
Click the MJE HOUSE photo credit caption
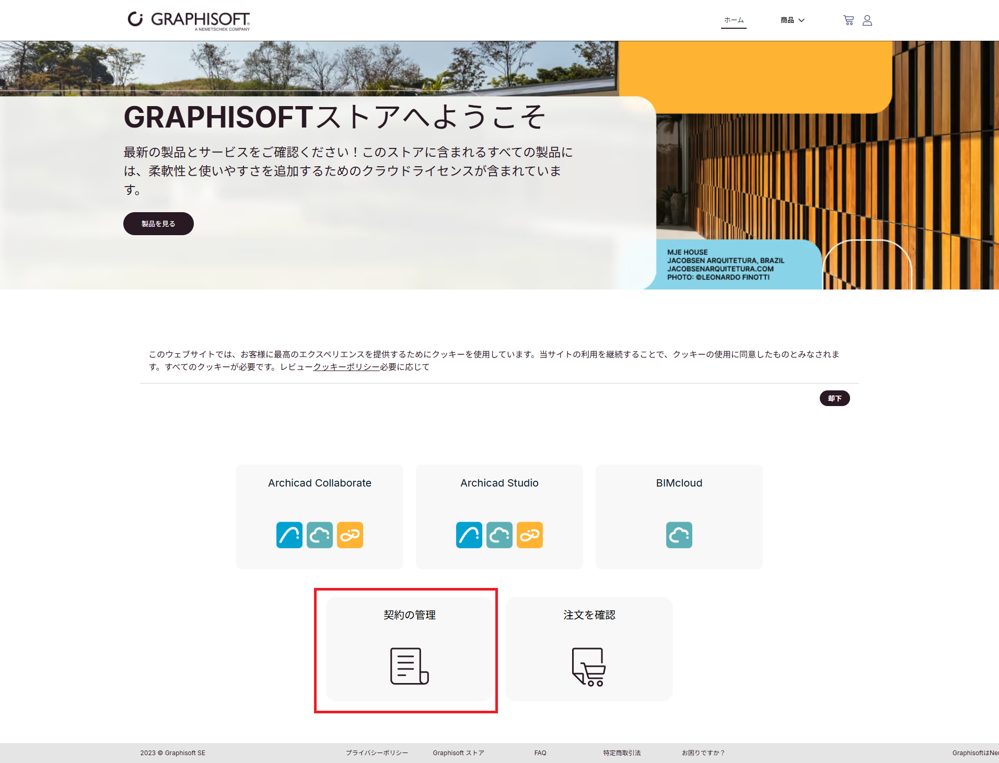[x=726, y=264]
